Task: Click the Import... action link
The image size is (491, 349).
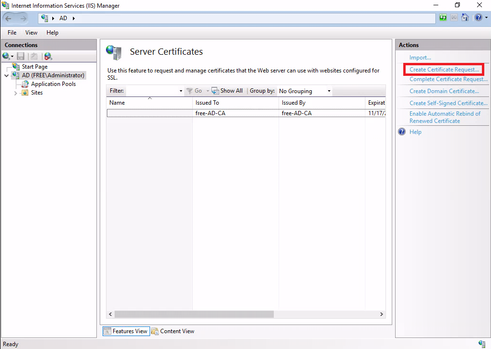Action: 420,58
